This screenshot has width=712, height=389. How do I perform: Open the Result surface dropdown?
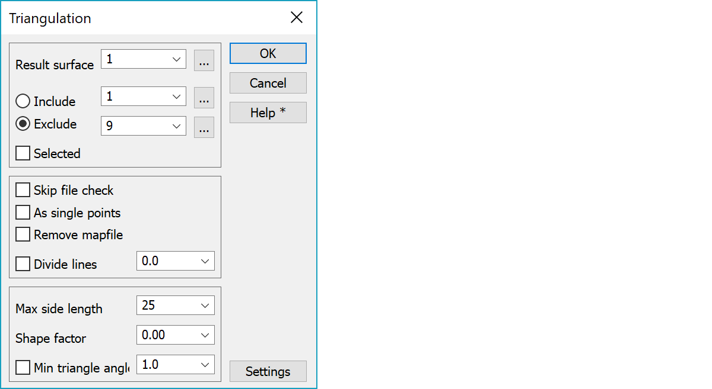(x=144, y=59)
